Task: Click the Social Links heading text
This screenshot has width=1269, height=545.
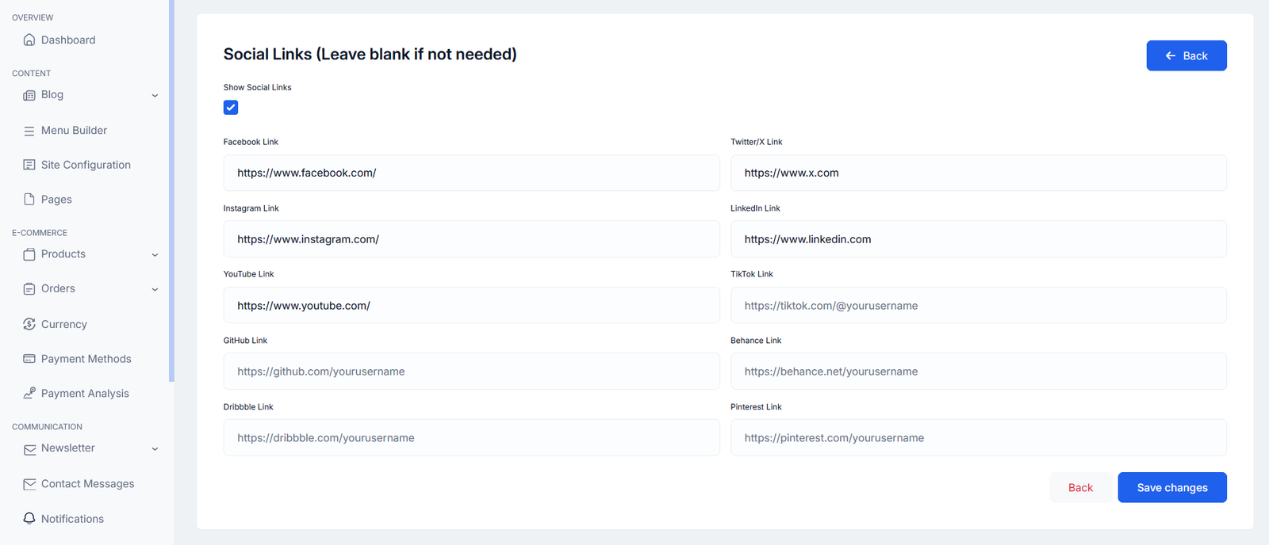Action: [x=370, y=54]
